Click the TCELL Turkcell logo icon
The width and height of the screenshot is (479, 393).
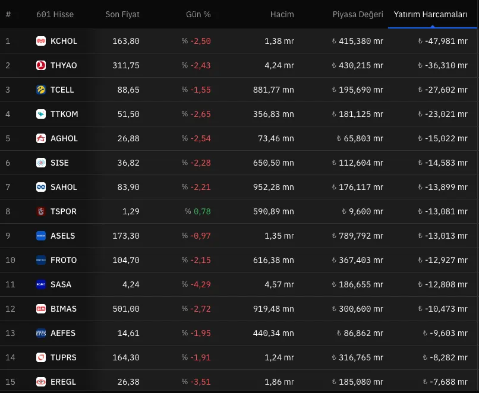click(41, 90)
